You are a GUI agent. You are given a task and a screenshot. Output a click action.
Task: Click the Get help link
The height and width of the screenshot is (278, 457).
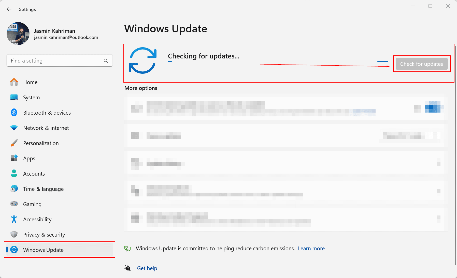coord(147,268)
